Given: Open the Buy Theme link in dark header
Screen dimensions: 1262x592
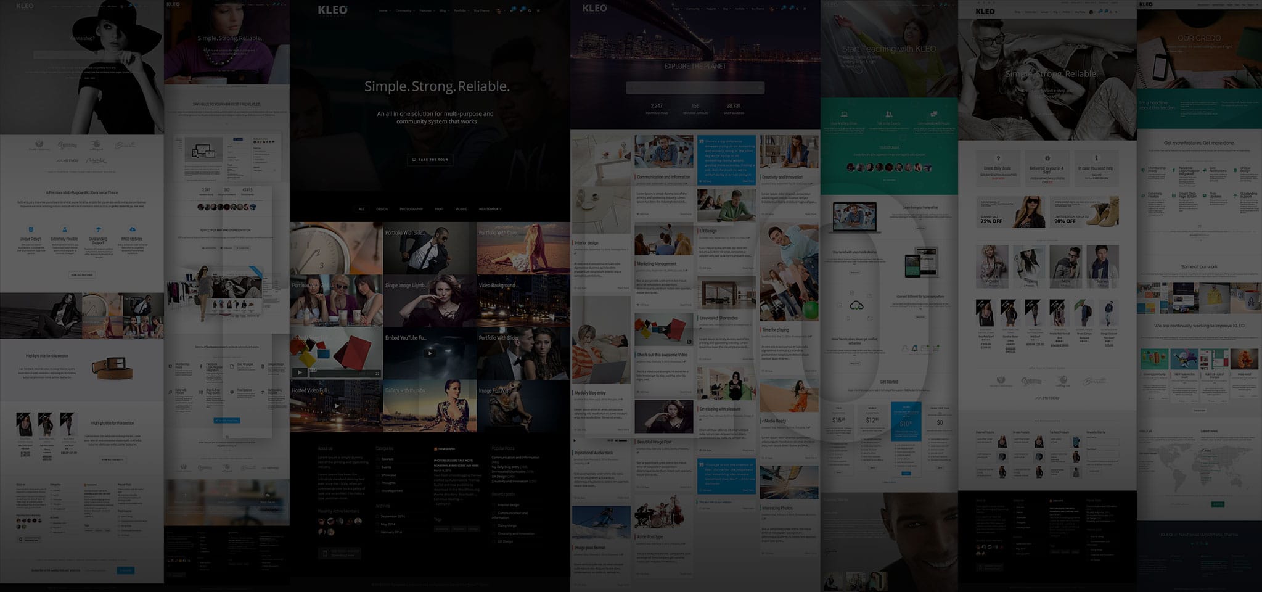Looking at the screenshot, I should click(481, 10).
